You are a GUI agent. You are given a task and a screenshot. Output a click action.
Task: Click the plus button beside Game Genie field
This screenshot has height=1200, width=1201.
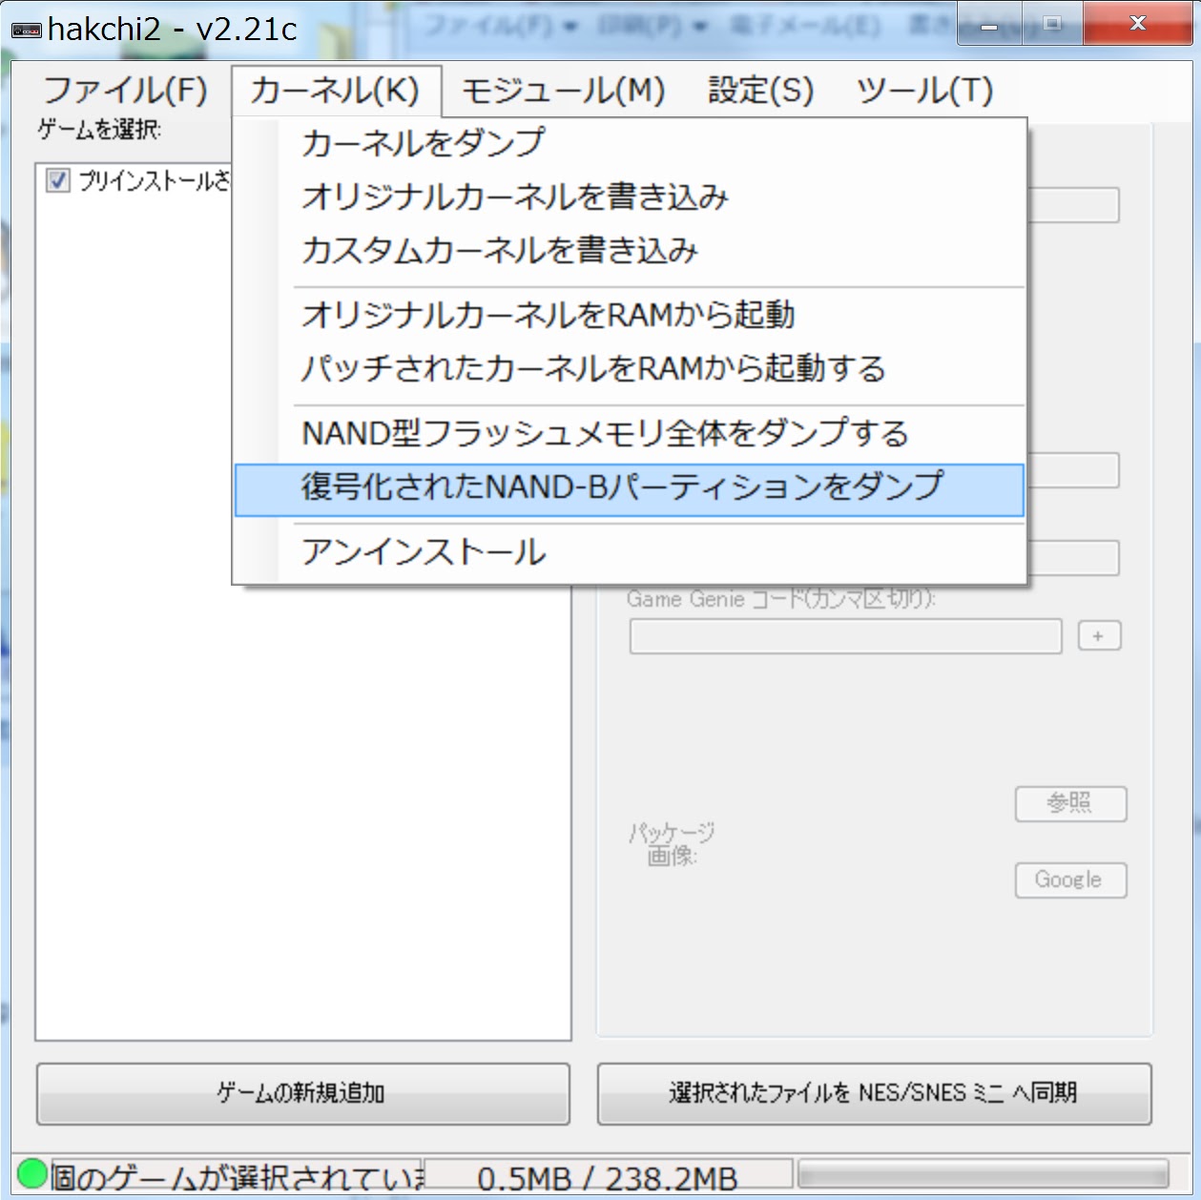tap(1099, 635)
